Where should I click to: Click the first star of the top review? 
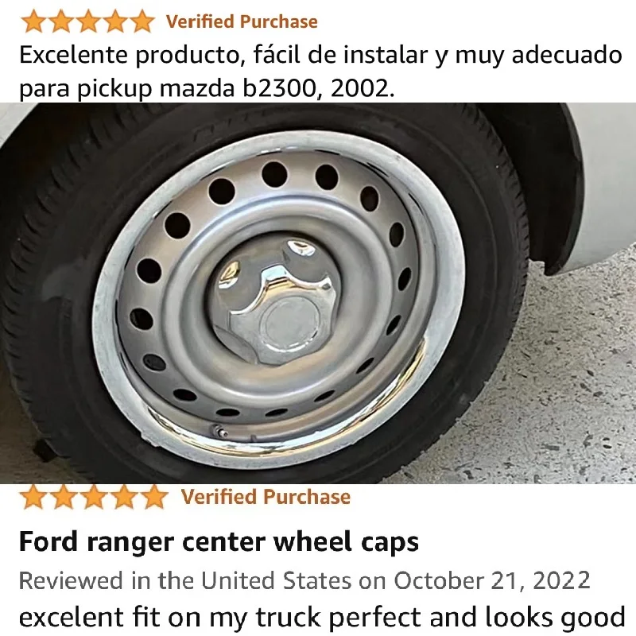point(34,22)
